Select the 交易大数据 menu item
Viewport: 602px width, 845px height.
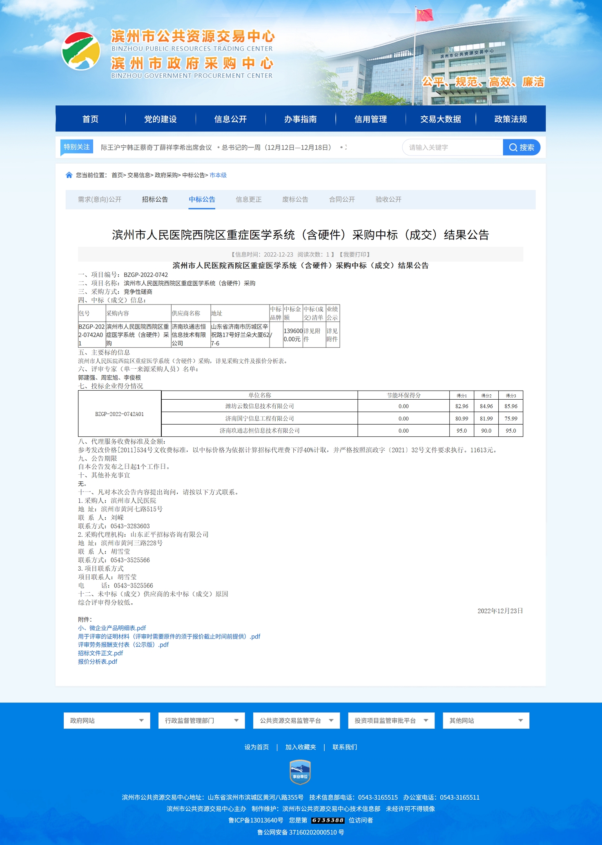pyautogui.click(x=440, y=119)
